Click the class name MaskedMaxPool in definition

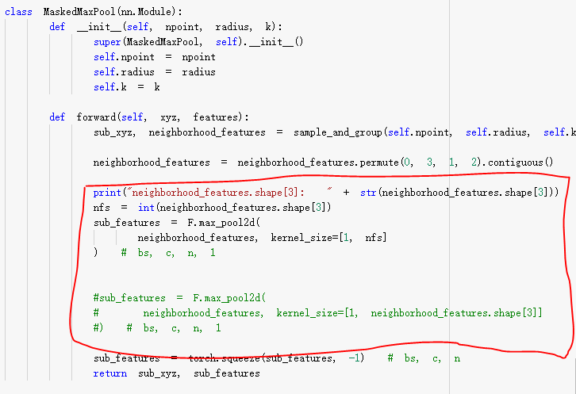tap(79, 12)
